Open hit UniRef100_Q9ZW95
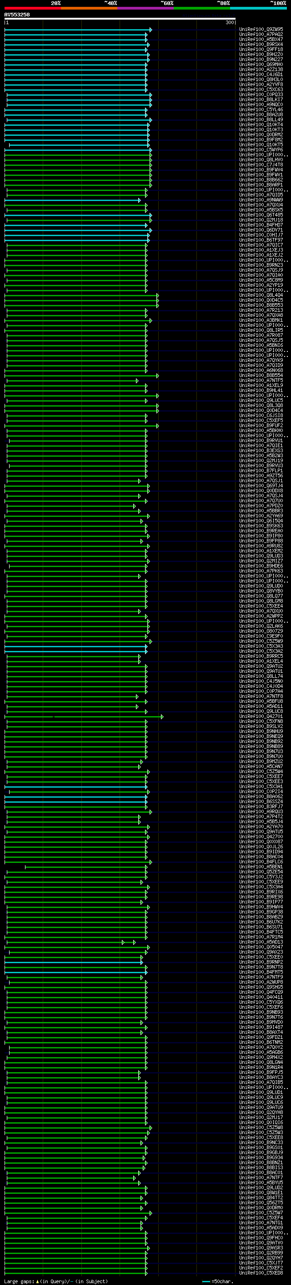The height and width of the screenshot is (1285, 291). (x=261, y=30)
